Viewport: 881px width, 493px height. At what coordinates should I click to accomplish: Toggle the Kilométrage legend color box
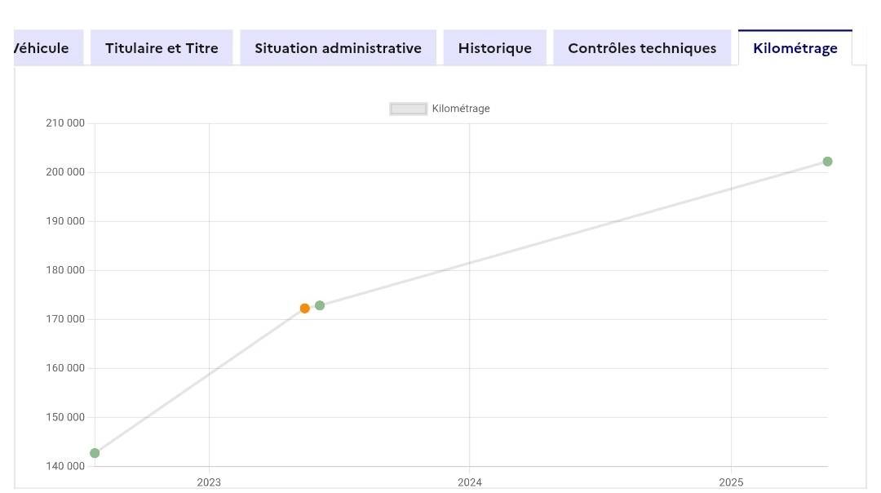pos(408,109)
